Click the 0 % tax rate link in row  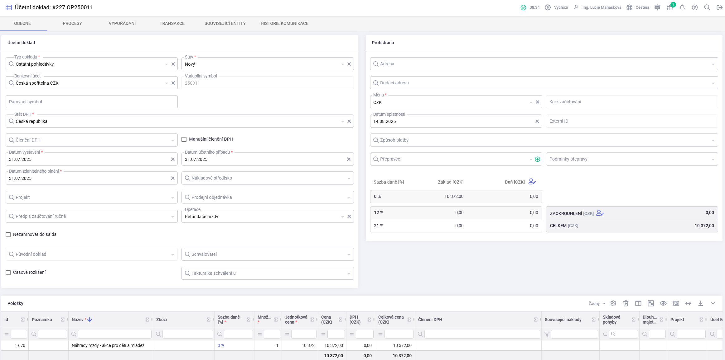(x=221, y=345)
